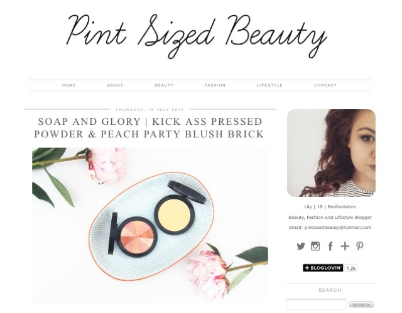Viewport: 402px width, 313px height.
Task: Visit the Facebook page icon
Action: (x=330, y=247)
